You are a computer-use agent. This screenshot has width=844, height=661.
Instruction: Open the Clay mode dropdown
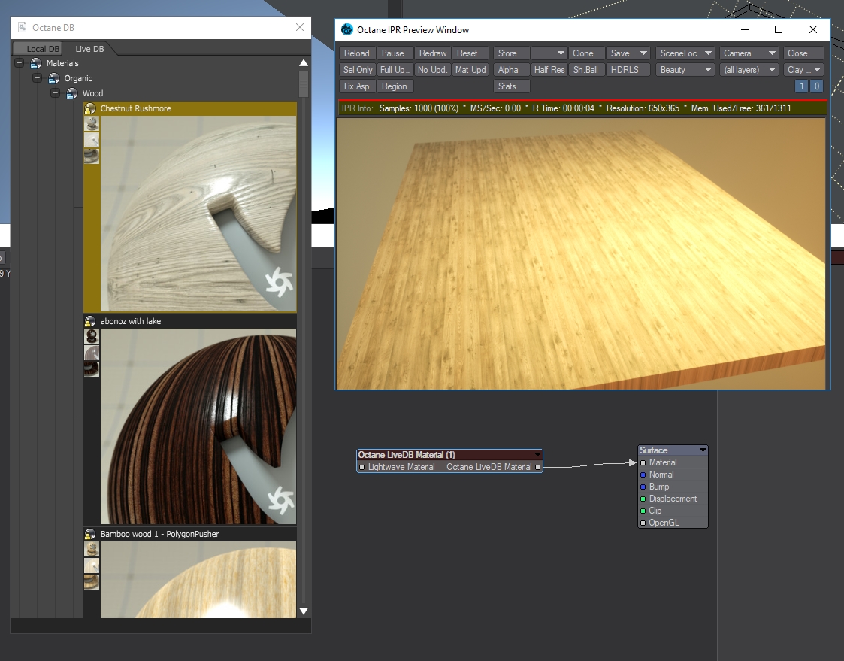(x=803, y=70)
